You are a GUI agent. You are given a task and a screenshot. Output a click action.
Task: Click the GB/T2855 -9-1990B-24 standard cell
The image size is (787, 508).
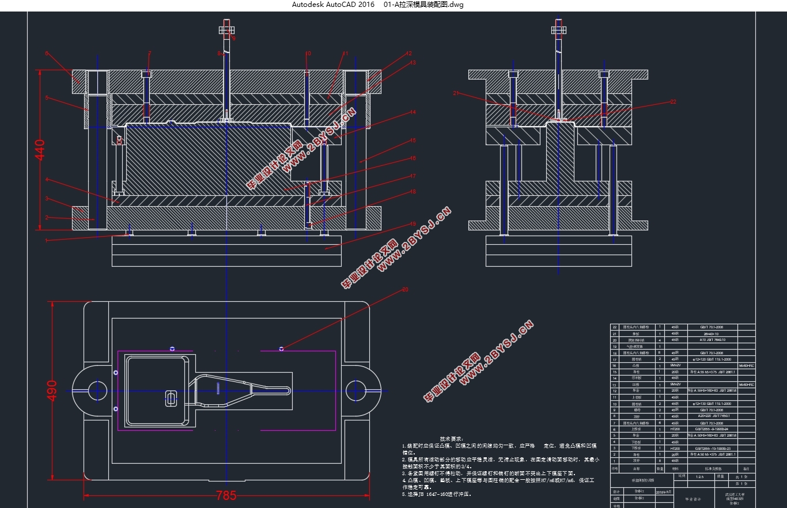click(x=712, y=429)
